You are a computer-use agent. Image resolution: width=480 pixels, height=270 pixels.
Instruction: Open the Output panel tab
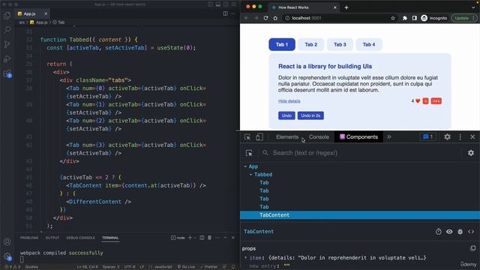coord(52,238)
